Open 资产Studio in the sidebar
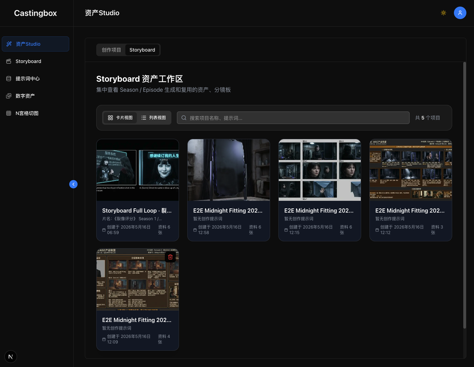474x367 pixels. click(35, 44)
